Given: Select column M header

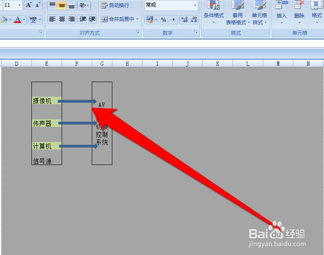Looking at the screenshot, I should point(278,64).
